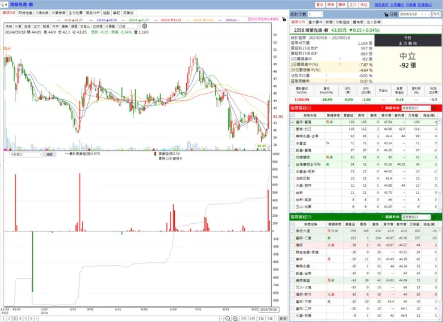Click the magnifier search icon at top-left
The width and height of the screenshot is (443, 322).
coord(2,5)
